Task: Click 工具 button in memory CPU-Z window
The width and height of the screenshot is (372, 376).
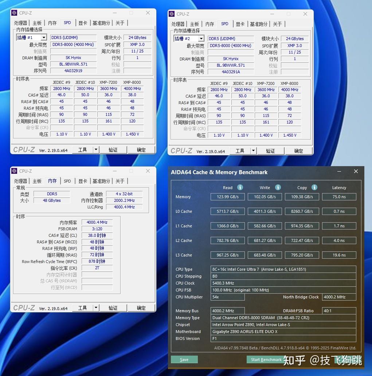Action: coord(82,308)
